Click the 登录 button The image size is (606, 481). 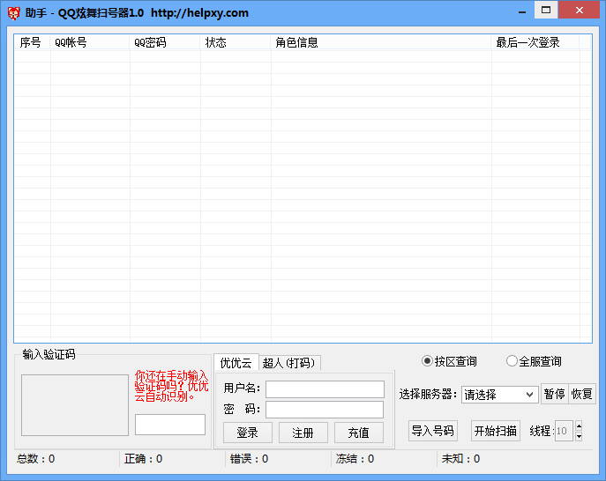247,433
